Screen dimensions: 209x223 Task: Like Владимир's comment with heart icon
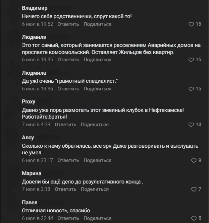pyautogui.click(x=191, y=24)
